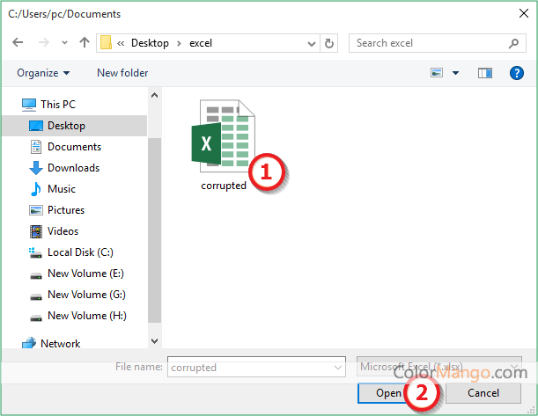Click the Cancel button

[x=483, y=393]
